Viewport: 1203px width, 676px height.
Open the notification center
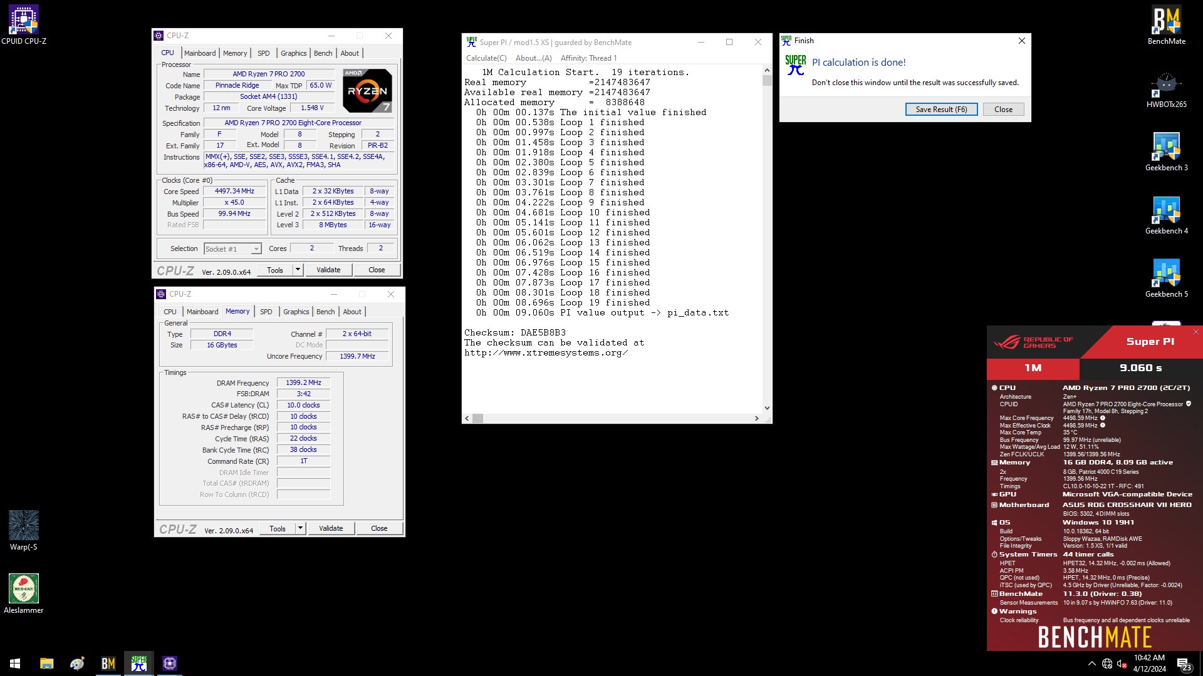pos(1184,663)
